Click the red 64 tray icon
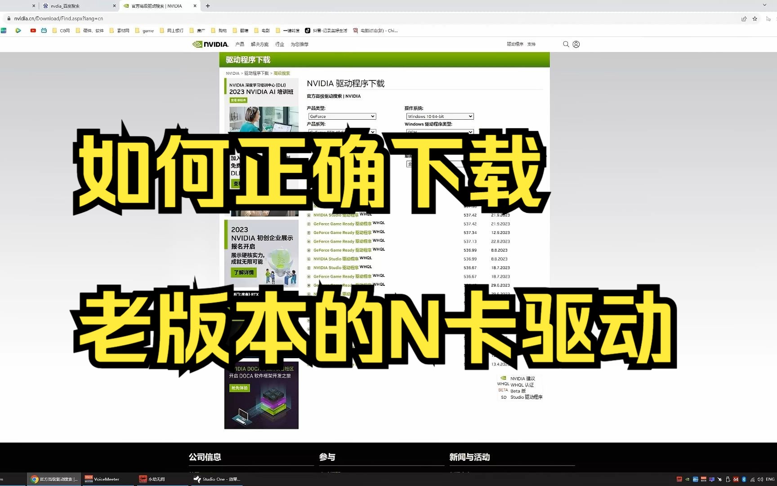 [736, 479]
